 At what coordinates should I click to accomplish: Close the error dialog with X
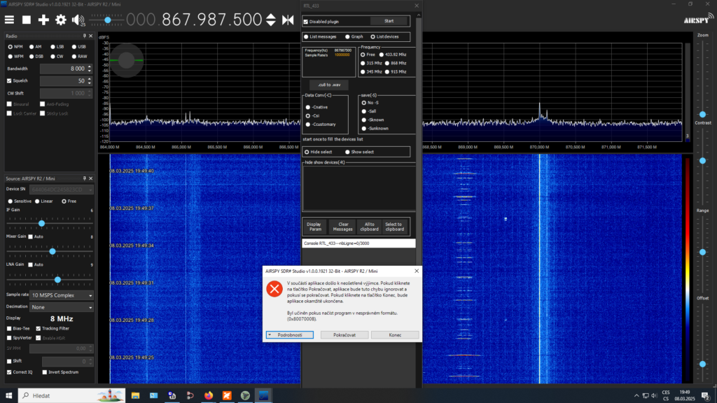tap(417, 271)
